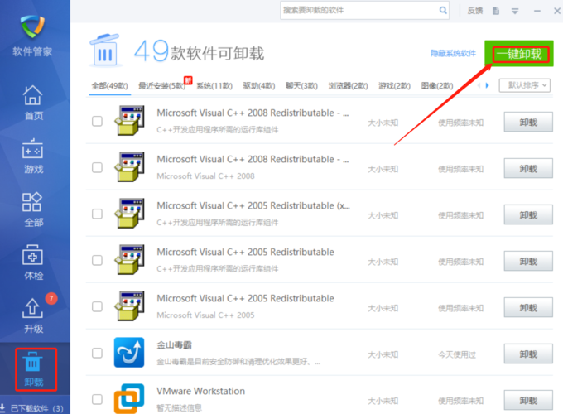Click icon of first Visual C++ 2008 entry
The height and width of the screenshot is (414, 563).
[x=130, y=120]
